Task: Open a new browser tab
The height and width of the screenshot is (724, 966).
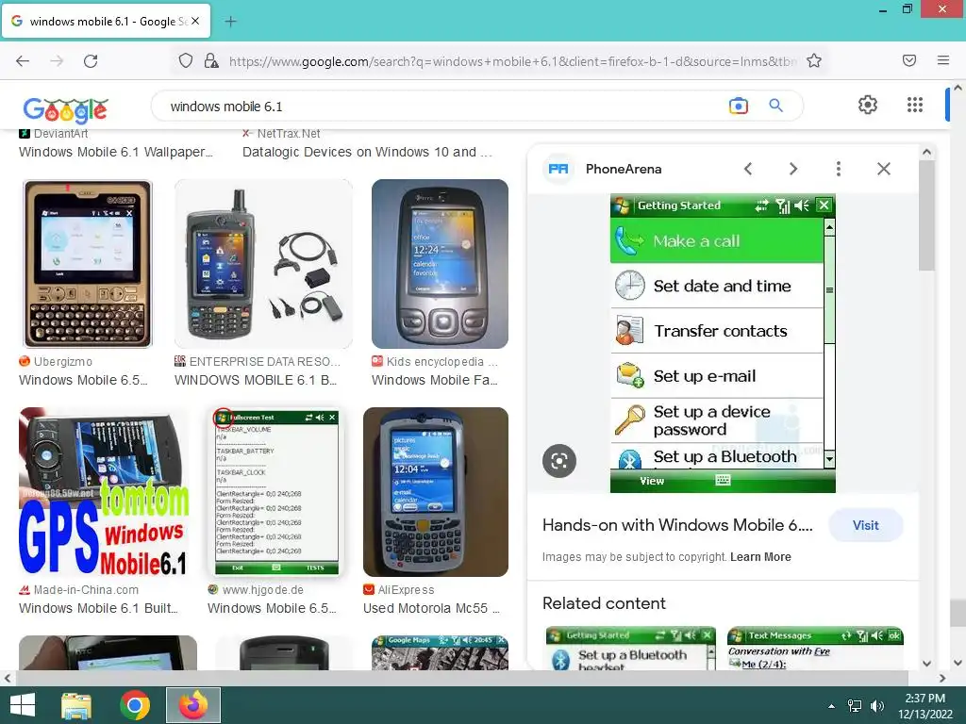Action: coord(230,22)
